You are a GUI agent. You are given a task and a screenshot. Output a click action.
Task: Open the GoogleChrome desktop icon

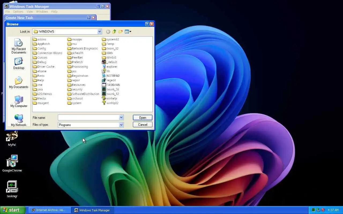(12, 163)
